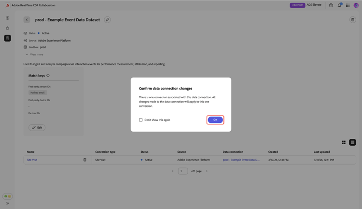Open notifications bell
This screenshot has width=362, height=209.
point(339,5)
